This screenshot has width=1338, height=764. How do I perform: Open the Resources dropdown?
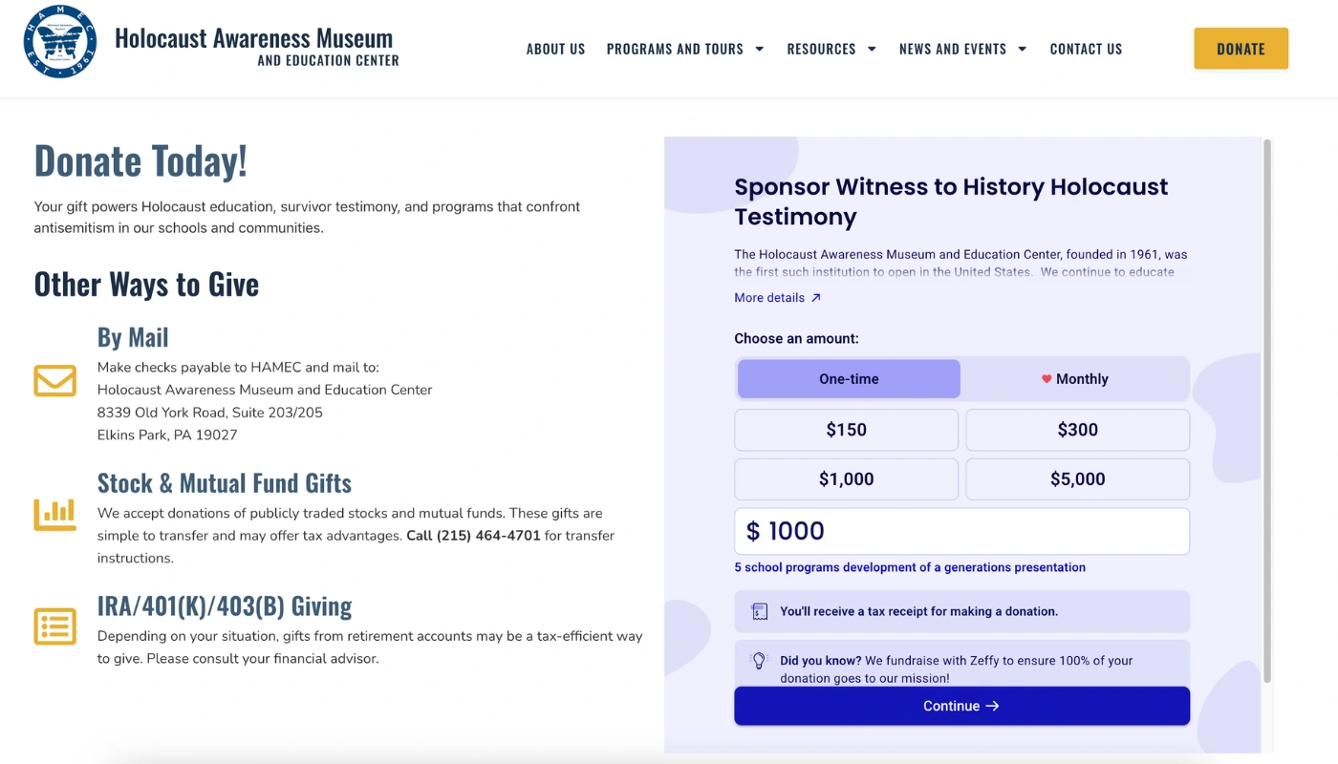tap(830, 49)
